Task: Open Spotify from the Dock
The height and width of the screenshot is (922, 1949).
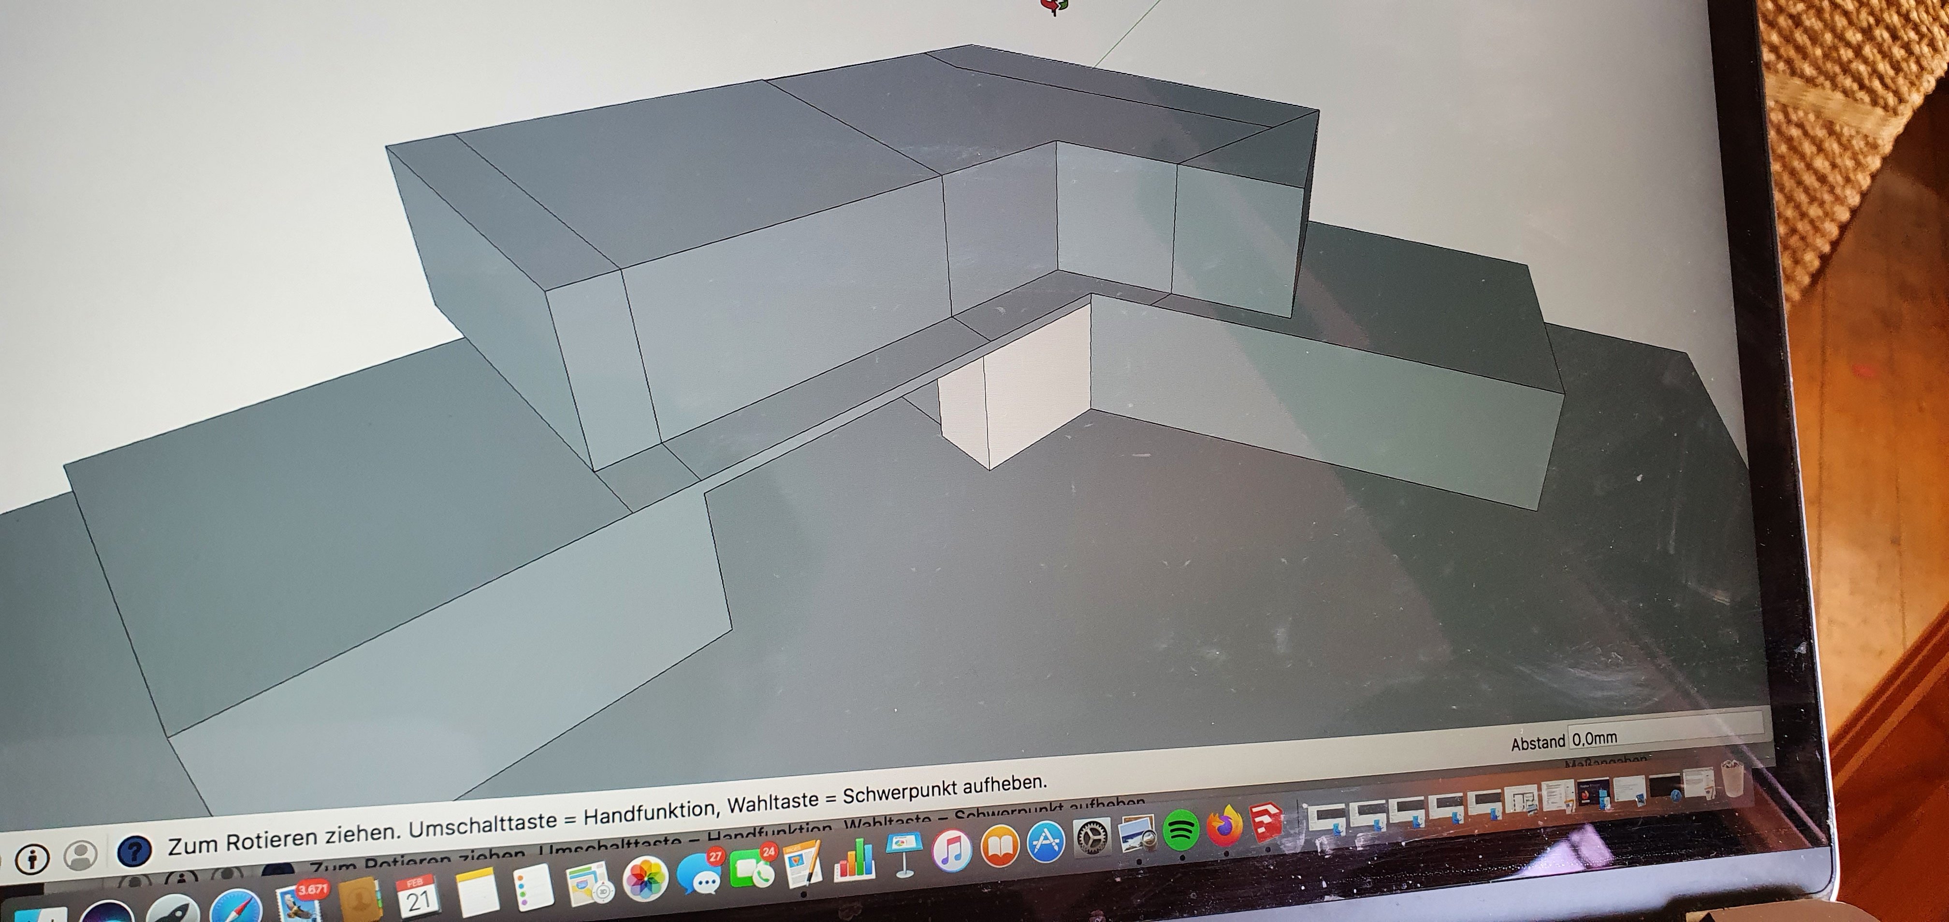Action: [1180, 831]
